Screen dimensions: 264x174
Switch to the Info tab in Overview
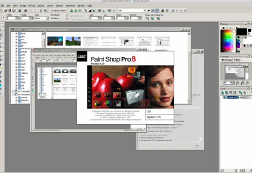[x=238, y=60]
